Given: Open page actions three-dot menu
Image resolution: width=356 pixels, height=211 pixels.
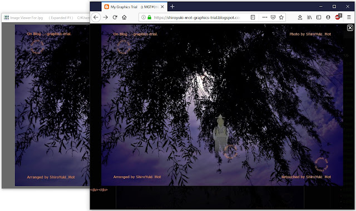Looking at the screenshot, I should 265,17.
